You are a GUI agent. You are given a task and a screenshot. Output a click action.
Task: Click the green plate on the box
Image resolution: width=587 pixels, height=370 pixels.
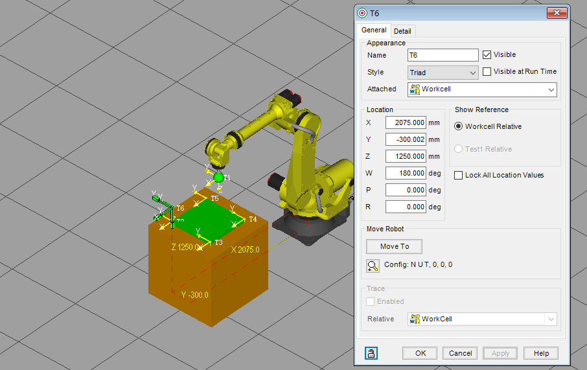coord(210,219)
